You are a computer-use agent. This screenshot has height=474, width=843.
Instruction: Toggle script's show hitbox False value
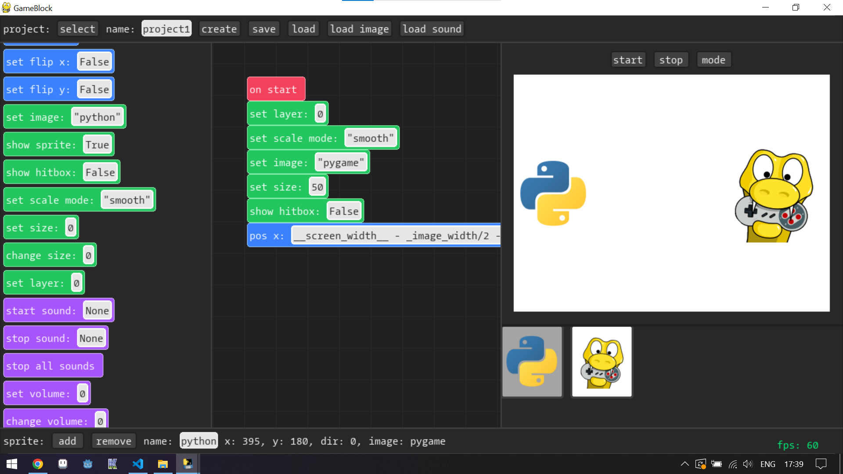coord(344,211)
